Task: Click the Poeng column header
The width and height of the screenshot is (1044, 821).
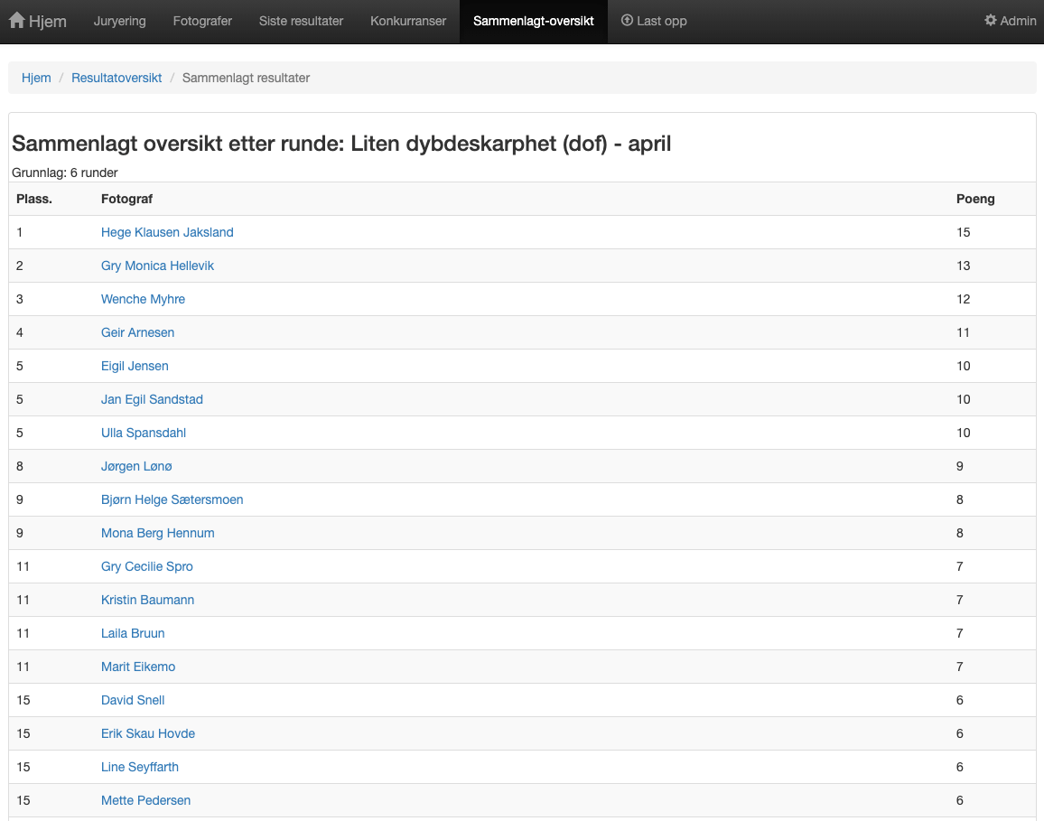Action: tap(975, 199)
